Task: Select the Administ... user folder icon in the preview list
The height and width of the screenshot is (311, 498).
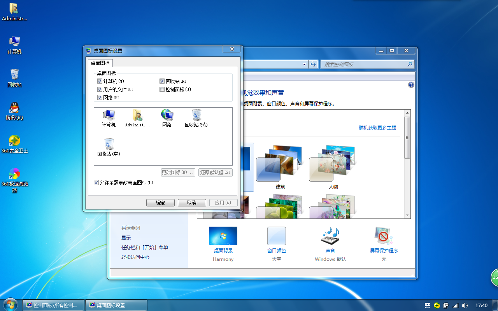Action: click(x=137, y=118)
